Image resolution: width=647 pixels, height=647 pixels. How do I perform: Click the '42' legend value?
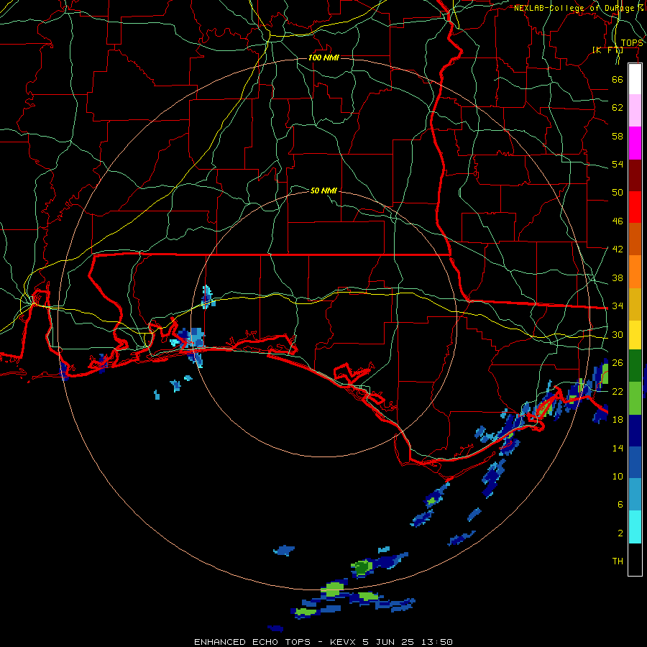coord(618,249)
